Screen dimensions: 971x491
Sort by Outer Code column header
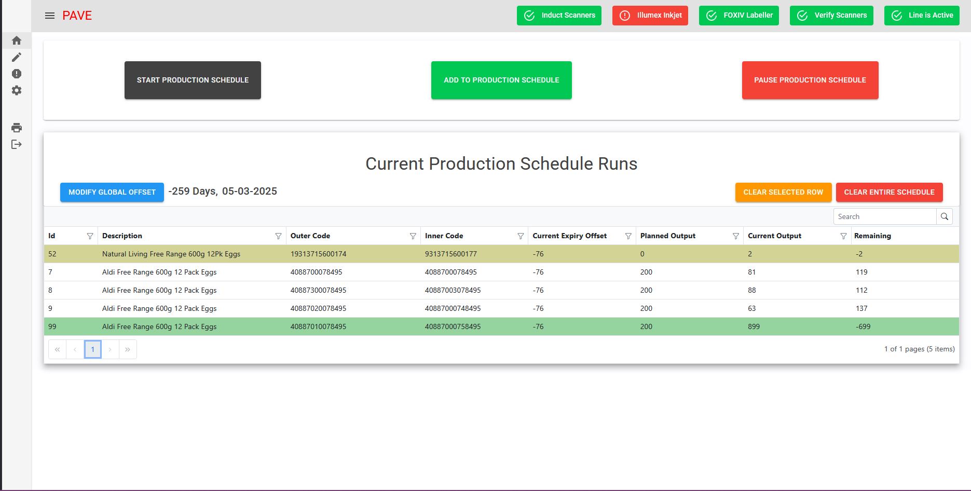click(310, 236)
